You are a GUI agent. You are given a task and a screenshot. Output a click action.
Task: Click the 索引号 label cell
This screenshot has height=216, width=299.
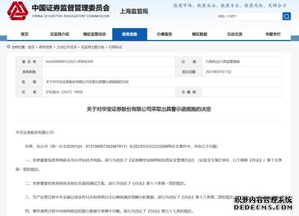(x=29, y=61)
